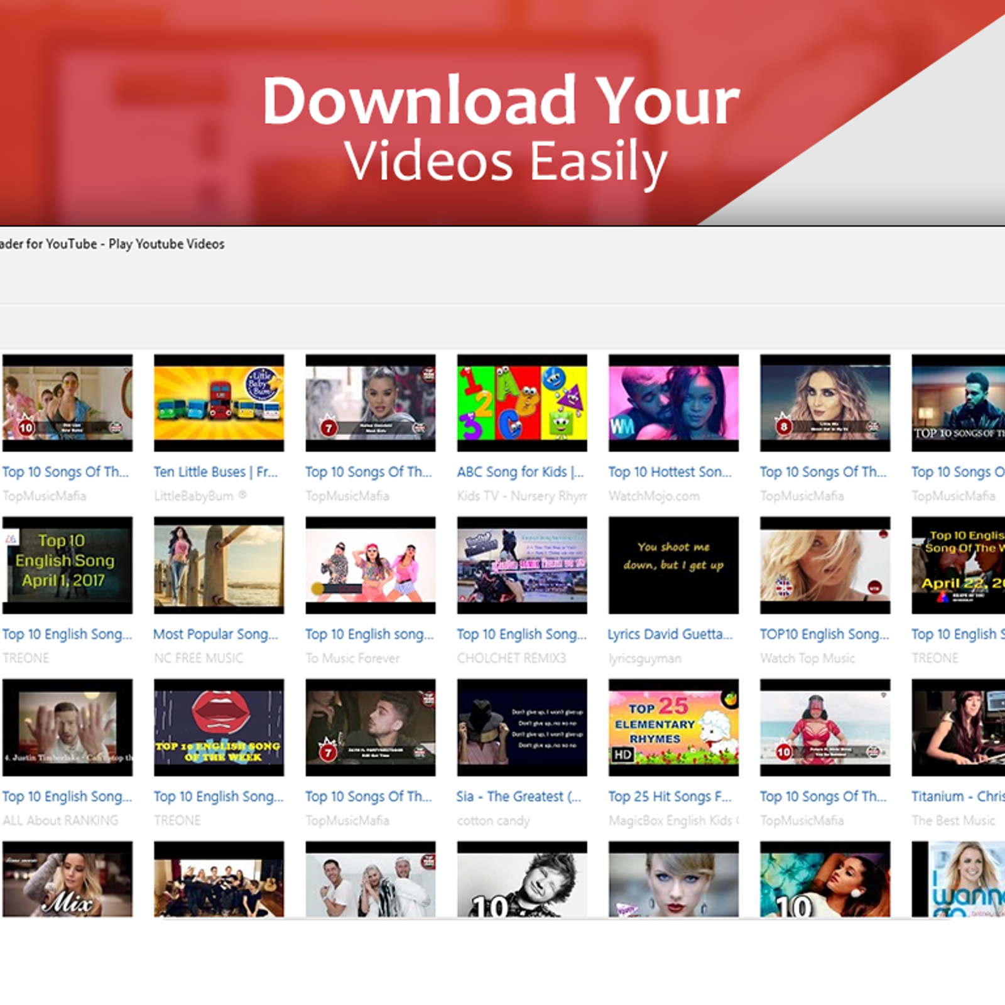Click the 'TOP10 English Song...' title
1005x1005 pixels.
coord(824,634)
